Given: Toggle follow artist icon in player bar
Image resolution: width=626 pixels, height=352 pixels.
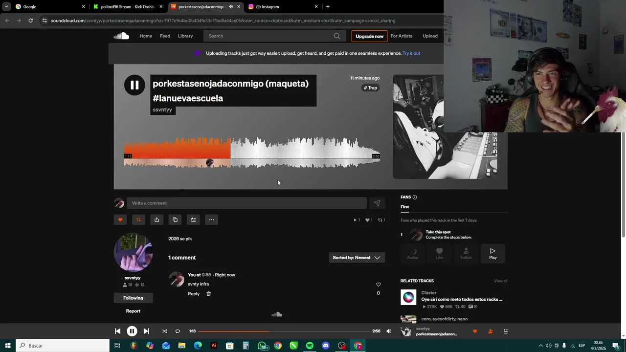Looking at the screenshot, I should click(491, 331).
